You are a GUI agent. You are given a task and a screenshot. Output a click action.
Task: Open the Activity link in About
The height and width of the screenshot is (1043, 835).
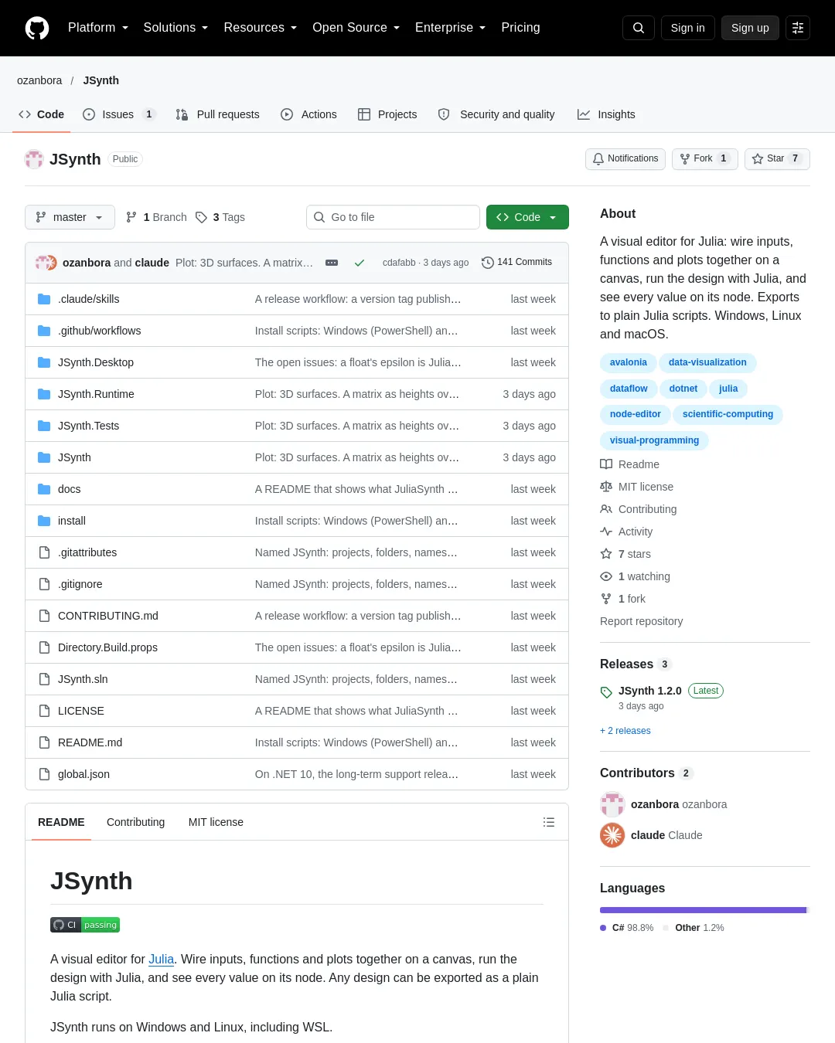(627, 532)
